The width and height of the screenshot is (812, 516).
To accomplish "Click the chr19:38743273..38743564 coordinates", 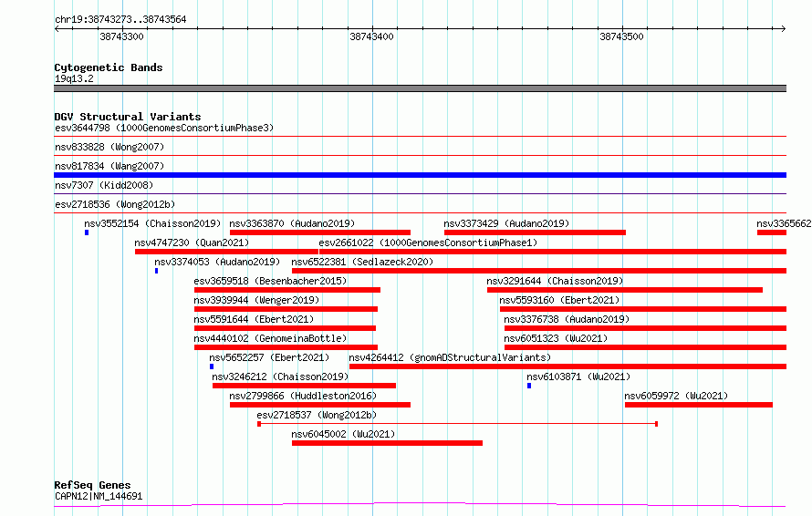I will pos(120,20).
